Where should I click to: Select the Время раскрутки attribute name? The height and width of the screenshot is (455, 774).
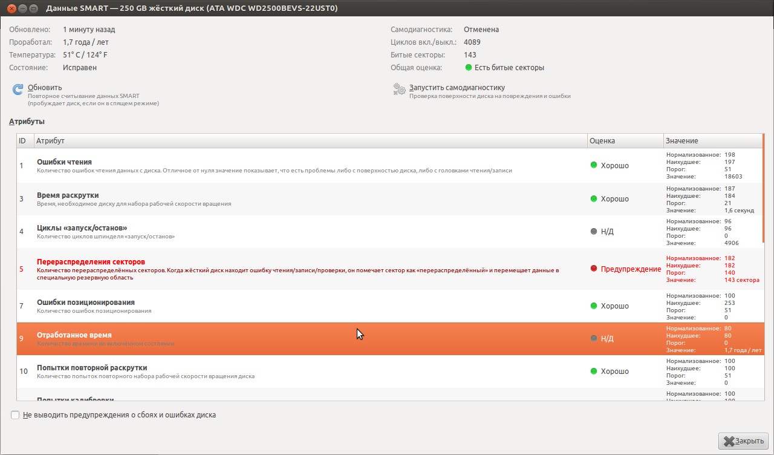click(68, 195)
